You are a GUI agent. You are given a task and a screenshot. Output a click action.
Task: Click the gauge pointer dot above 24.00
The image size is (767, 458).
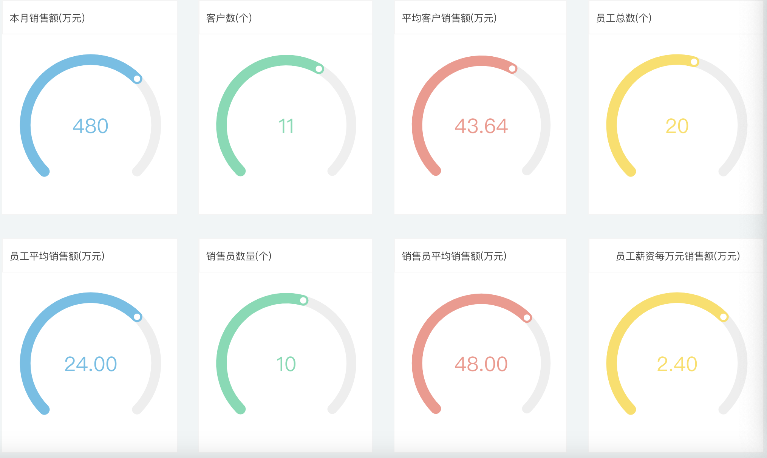[137, 317]
